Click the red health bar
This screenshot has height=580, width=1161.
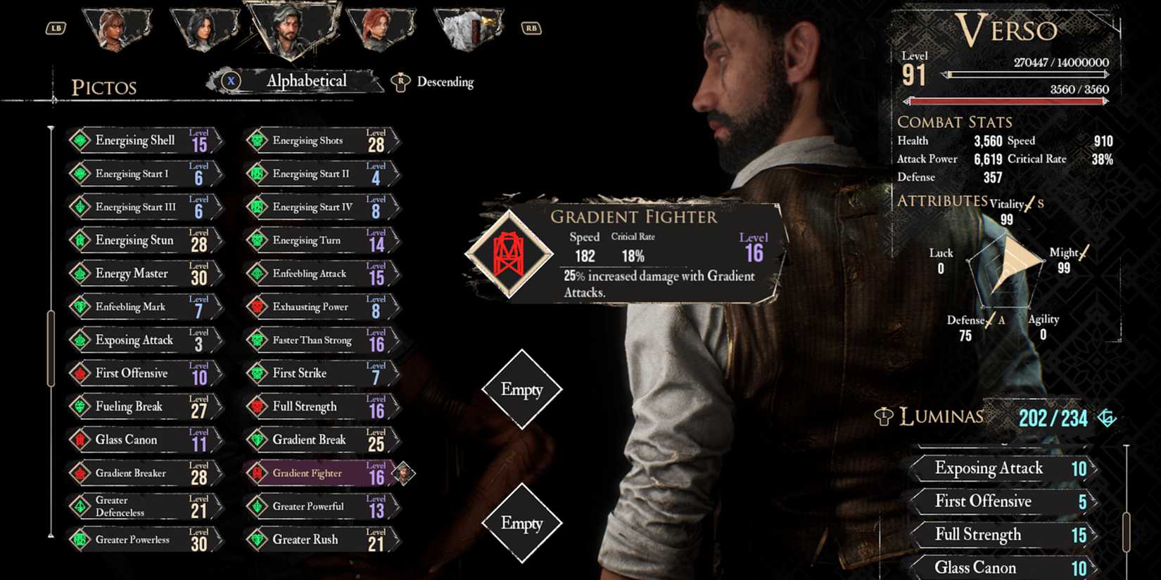coord(1006,101)
